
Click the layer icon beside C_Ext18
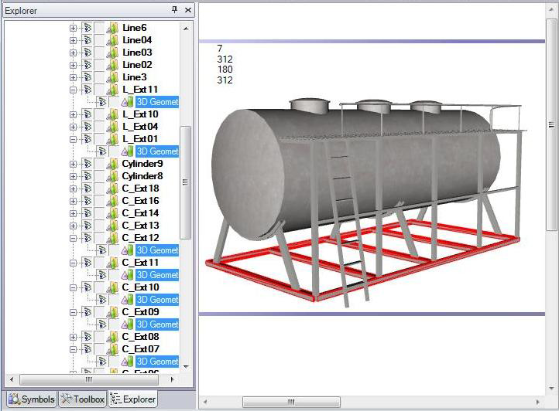tap(112, 189)
